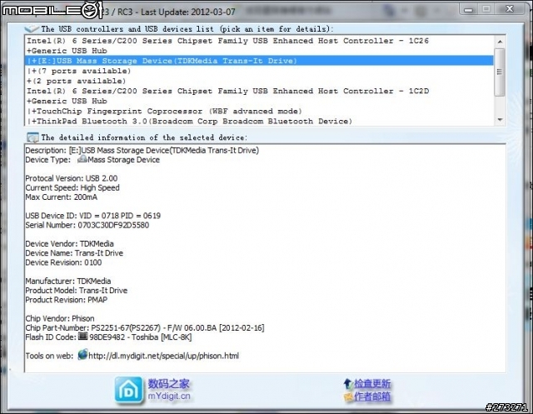The image size is (533, 414).
Task: Click the device list scroll down arrow
Action: (500, 120)
